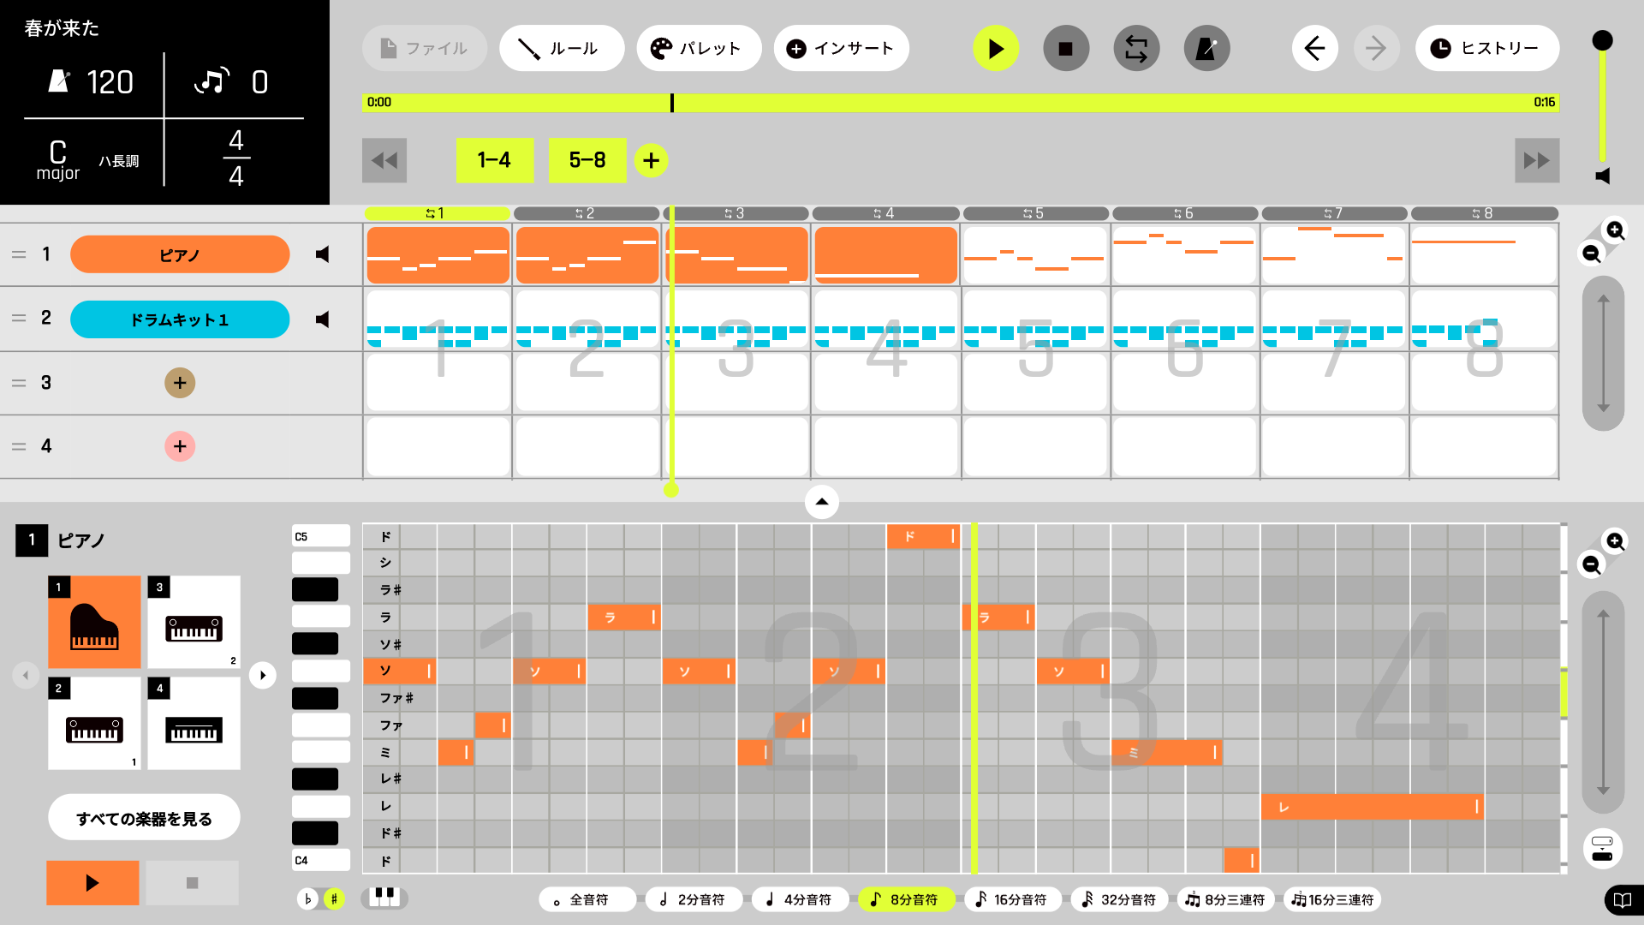The width and height of the screenshot is (1644, 925).
Task: Collapse the piano roll panel with the up chevron
Action: [x=821, y=502]
